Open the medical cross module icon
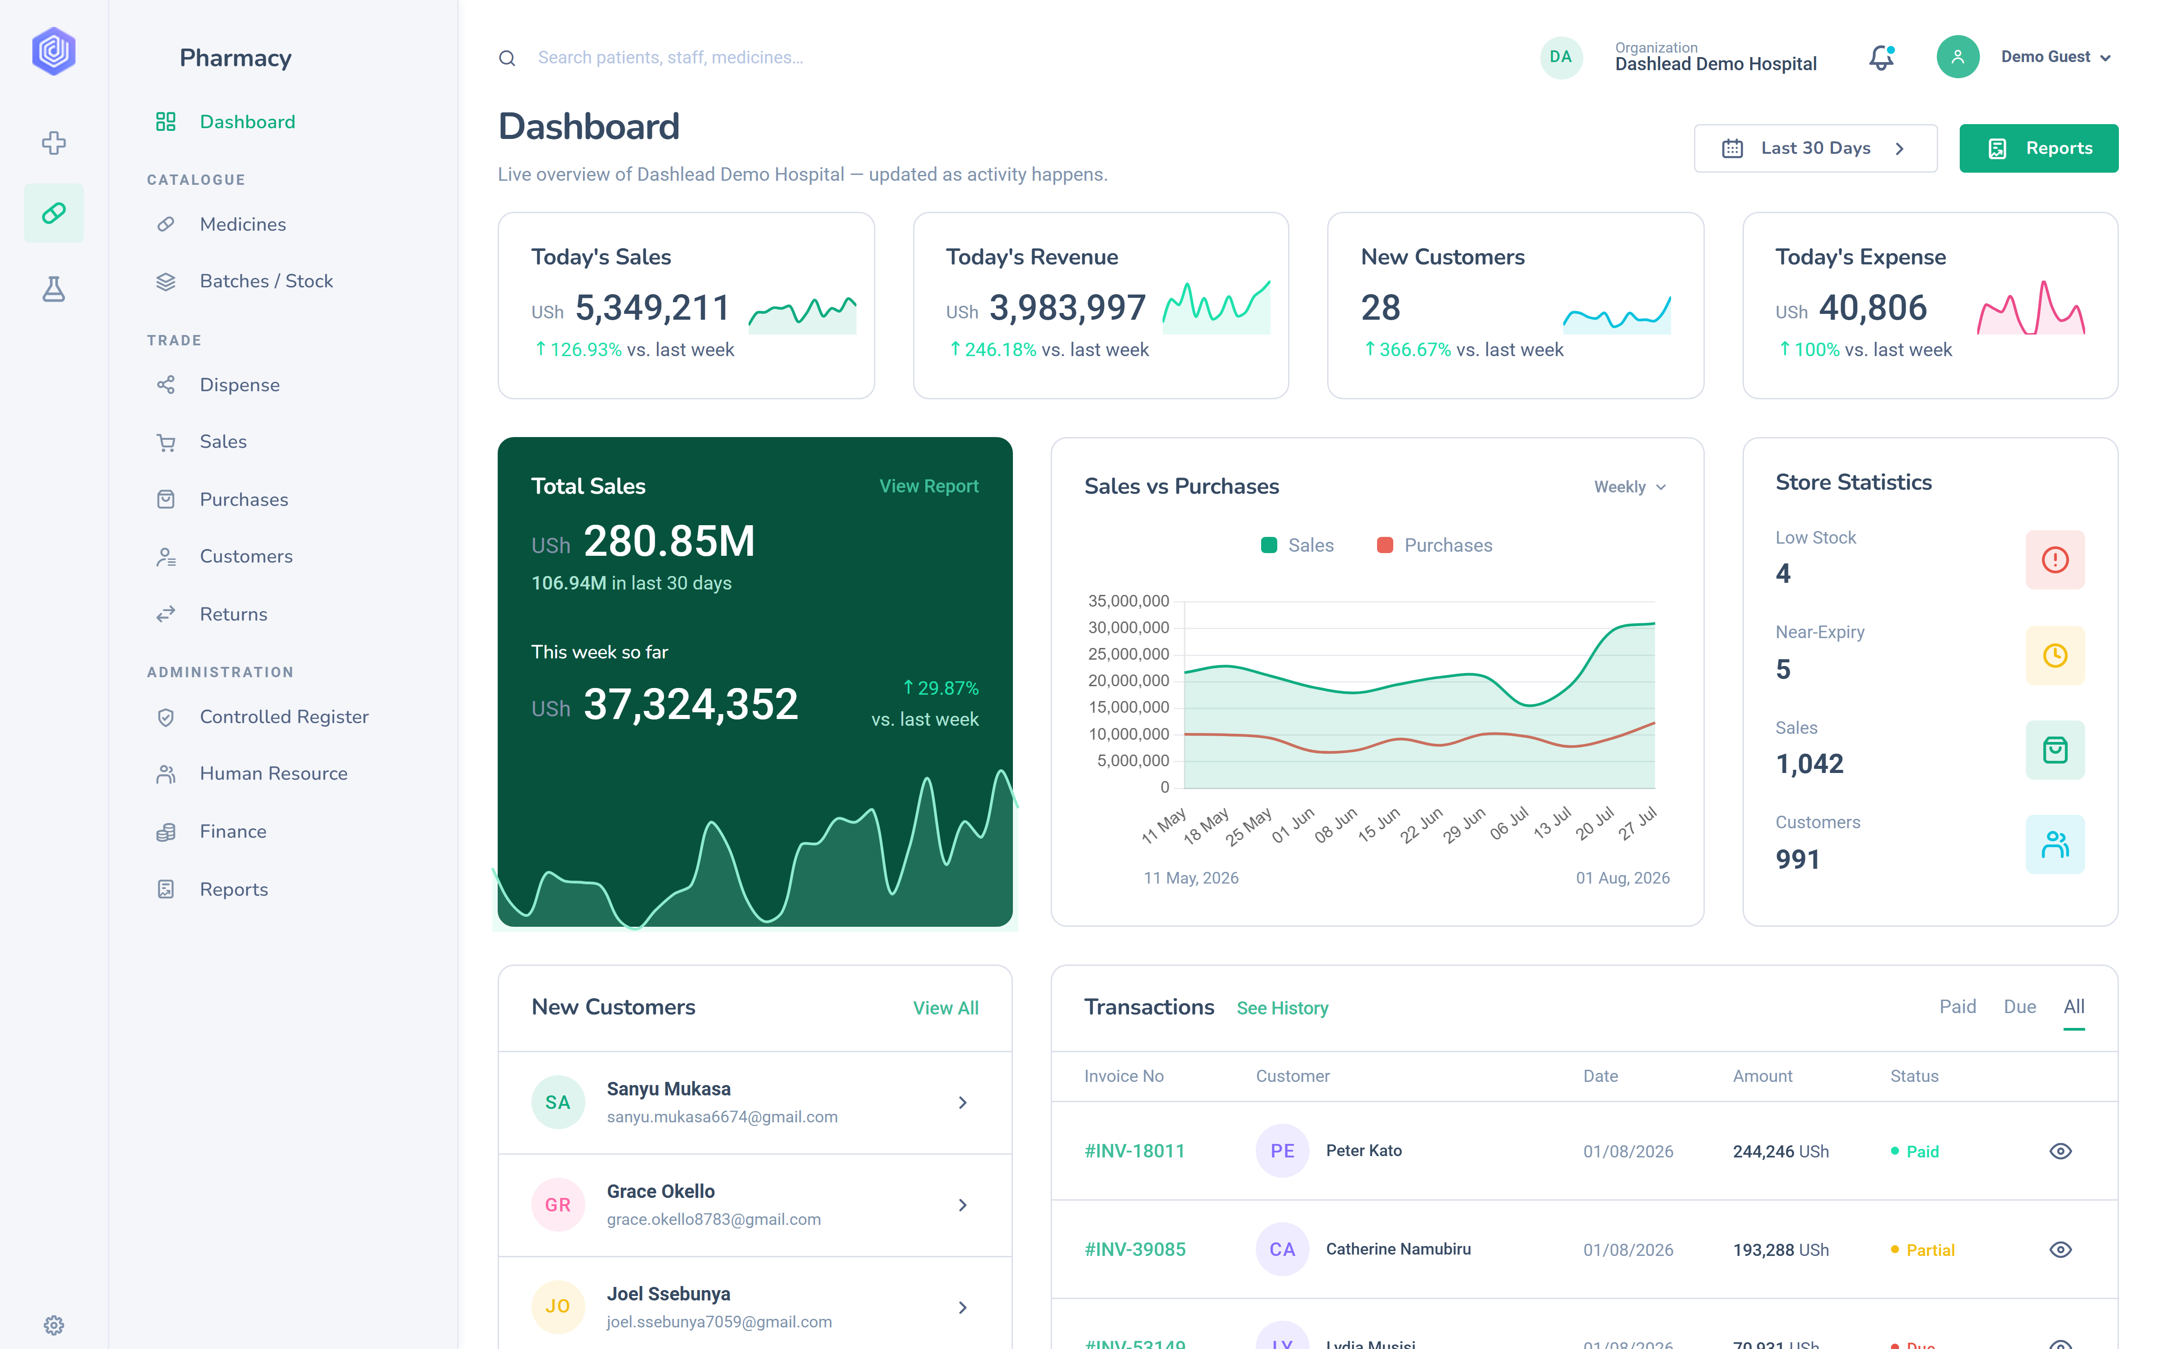 tap(54, 143)
